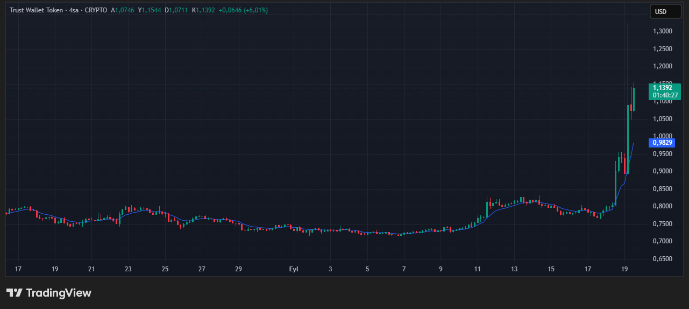This screenshot has width=689, height=309.
Task: Click the low value D1,0711
Action: (176, 10)
